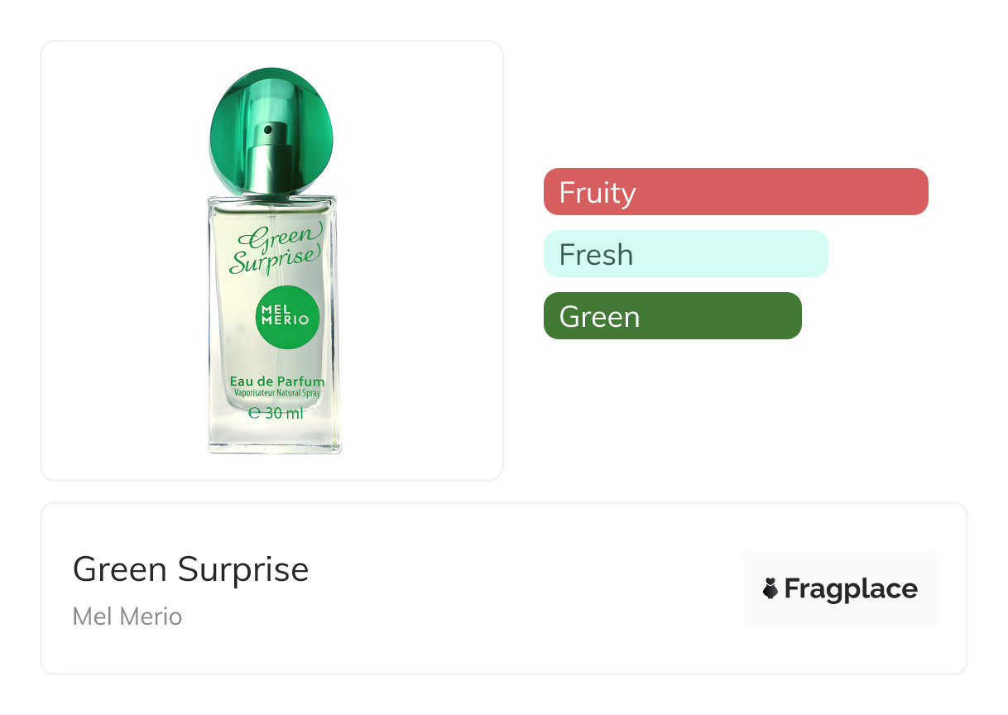Screen dimensions: 1008x715
Task: Click the estimated ℮ sign before 30 ml
Action: (255, 413)
